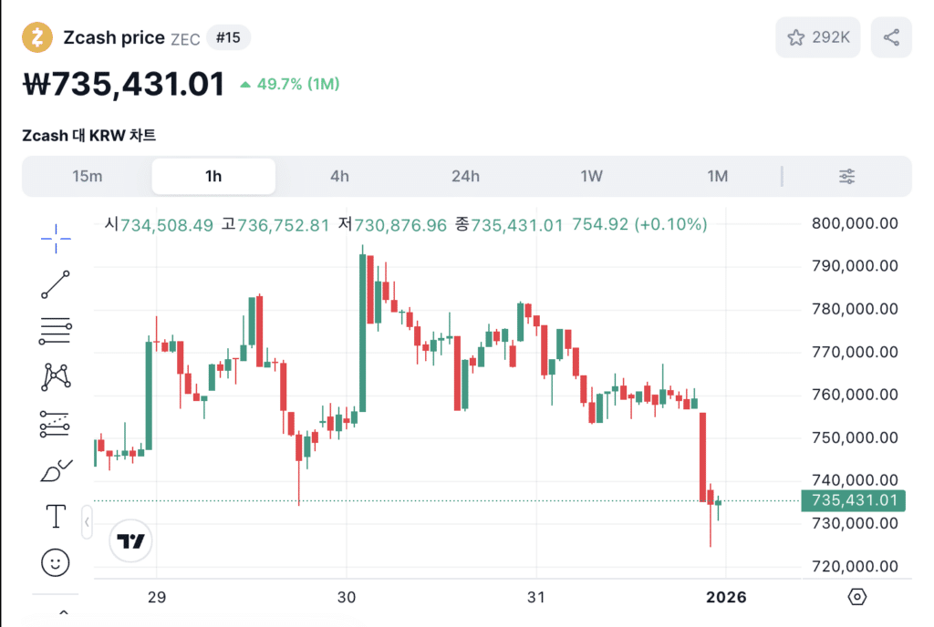Select the trend line drawing tool
934x627 pixels.
tap(55, 283)
